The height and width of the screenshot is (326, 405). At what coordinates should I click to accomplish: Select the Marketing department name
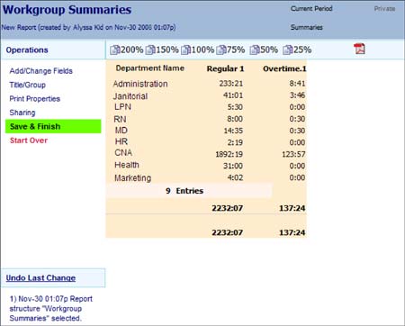[133, 178]
